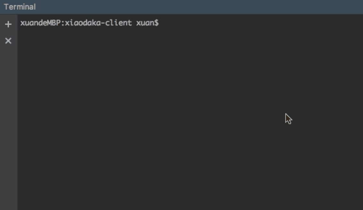363x210 pixels.
Task: Open a new terminal session with plus icon
Action: click(x=8, y=24)
